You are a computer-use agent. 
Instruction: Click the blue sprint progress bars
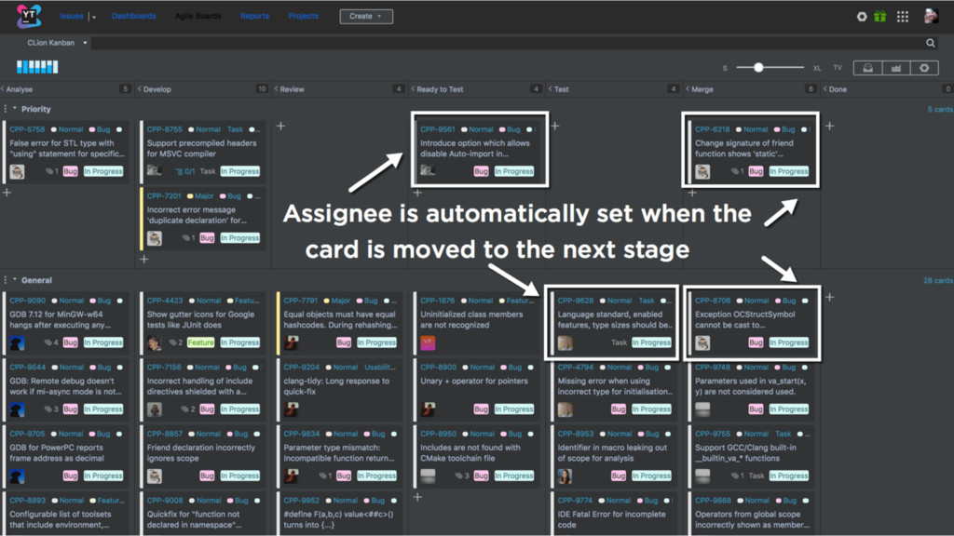pyautogui.click(x=37, y=67)
